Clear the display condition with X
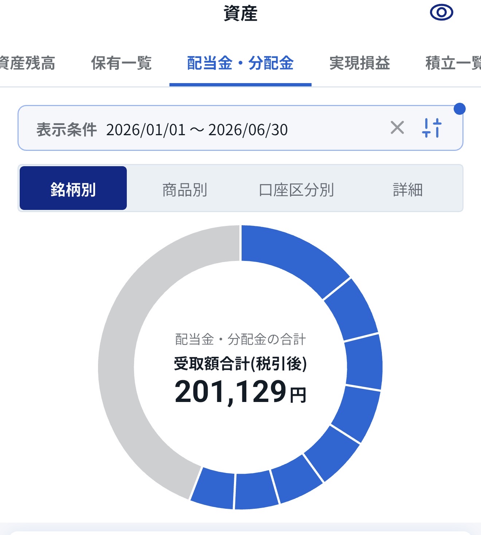481x535 pixels. pyautogui.click(x=397, y=128)
